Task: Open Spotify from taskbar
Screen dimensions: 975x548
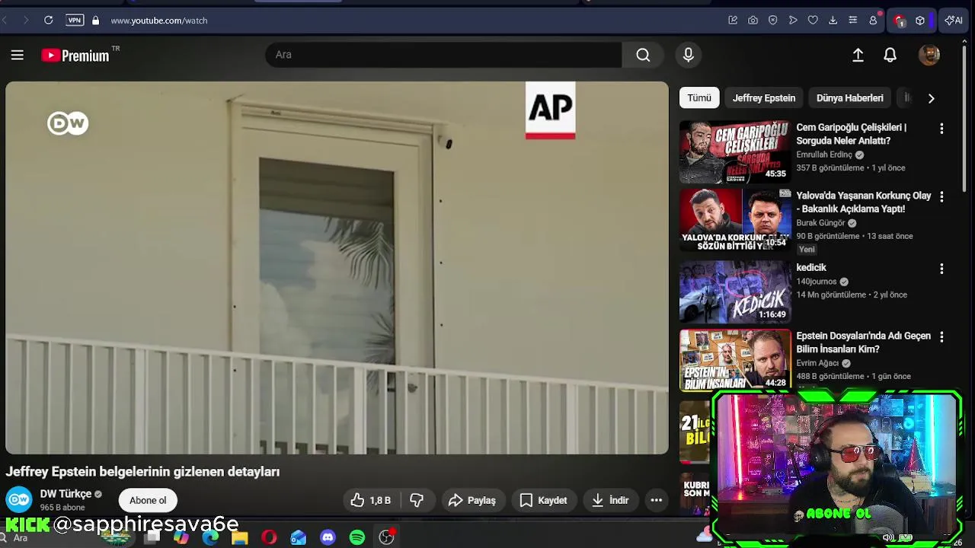Action: 357,537
